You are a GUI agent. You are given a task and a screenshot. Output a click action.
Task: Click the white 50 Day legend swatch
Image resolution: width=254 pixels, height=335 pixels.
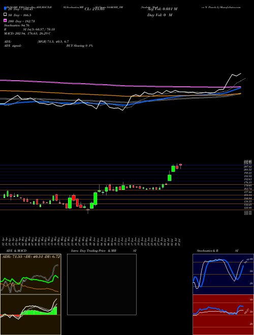tap(5, 15)
